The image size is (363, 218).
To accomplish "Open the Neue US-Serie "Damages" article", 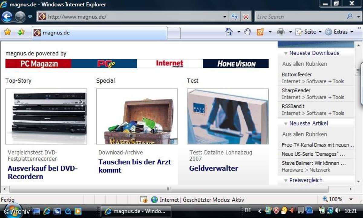I will [313, 154].
